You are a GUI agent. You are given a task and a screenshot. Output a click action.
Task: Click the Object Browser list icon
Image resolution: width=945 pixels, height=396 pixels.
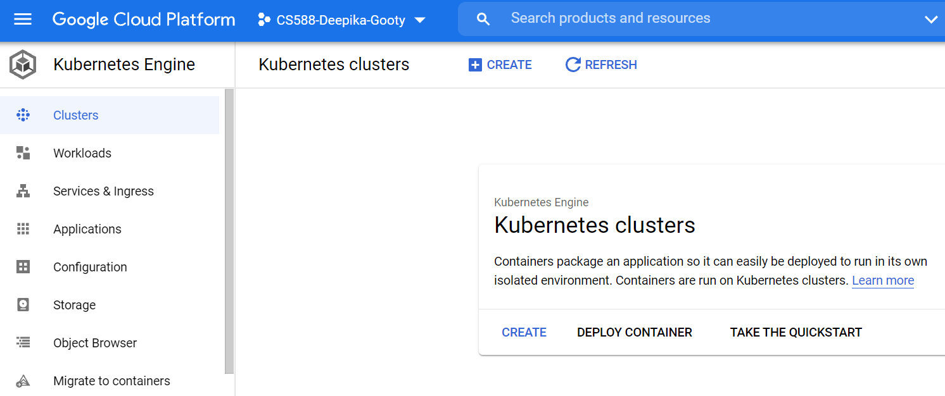[x=23, y=343]
